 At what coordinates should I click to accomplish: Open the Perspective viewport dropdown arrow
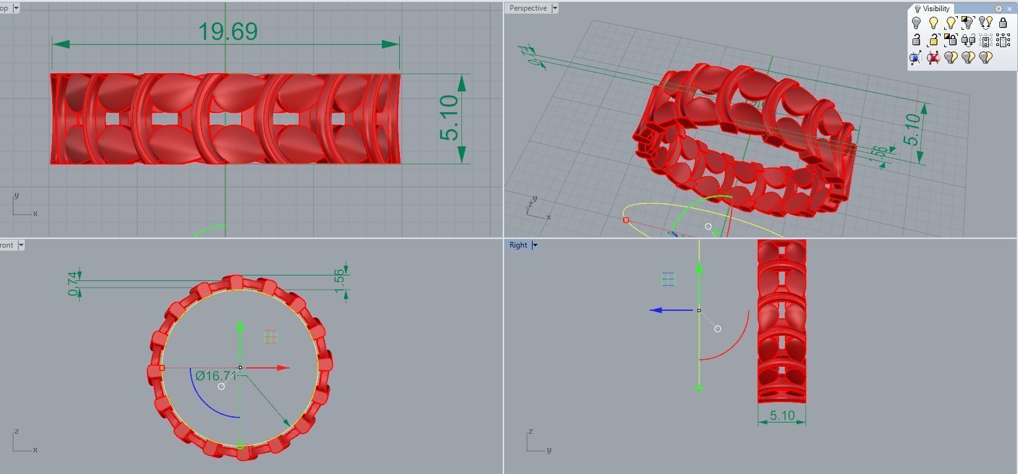[555, 8]
